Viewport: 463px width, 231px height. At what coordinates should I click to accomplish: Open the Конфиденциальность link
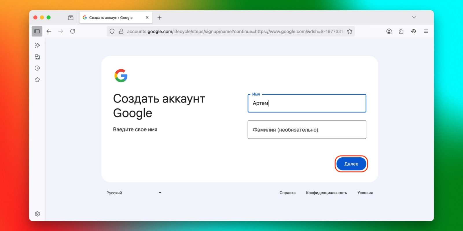[326, 193]
